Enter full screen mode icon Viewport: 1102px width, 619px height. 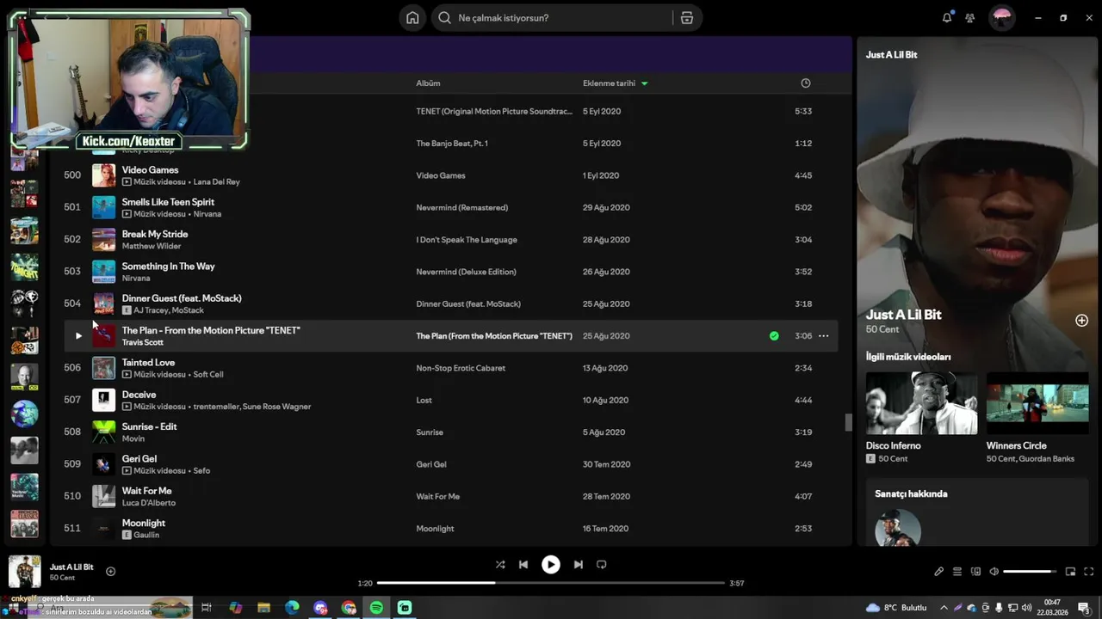[x=1089, y=572]
